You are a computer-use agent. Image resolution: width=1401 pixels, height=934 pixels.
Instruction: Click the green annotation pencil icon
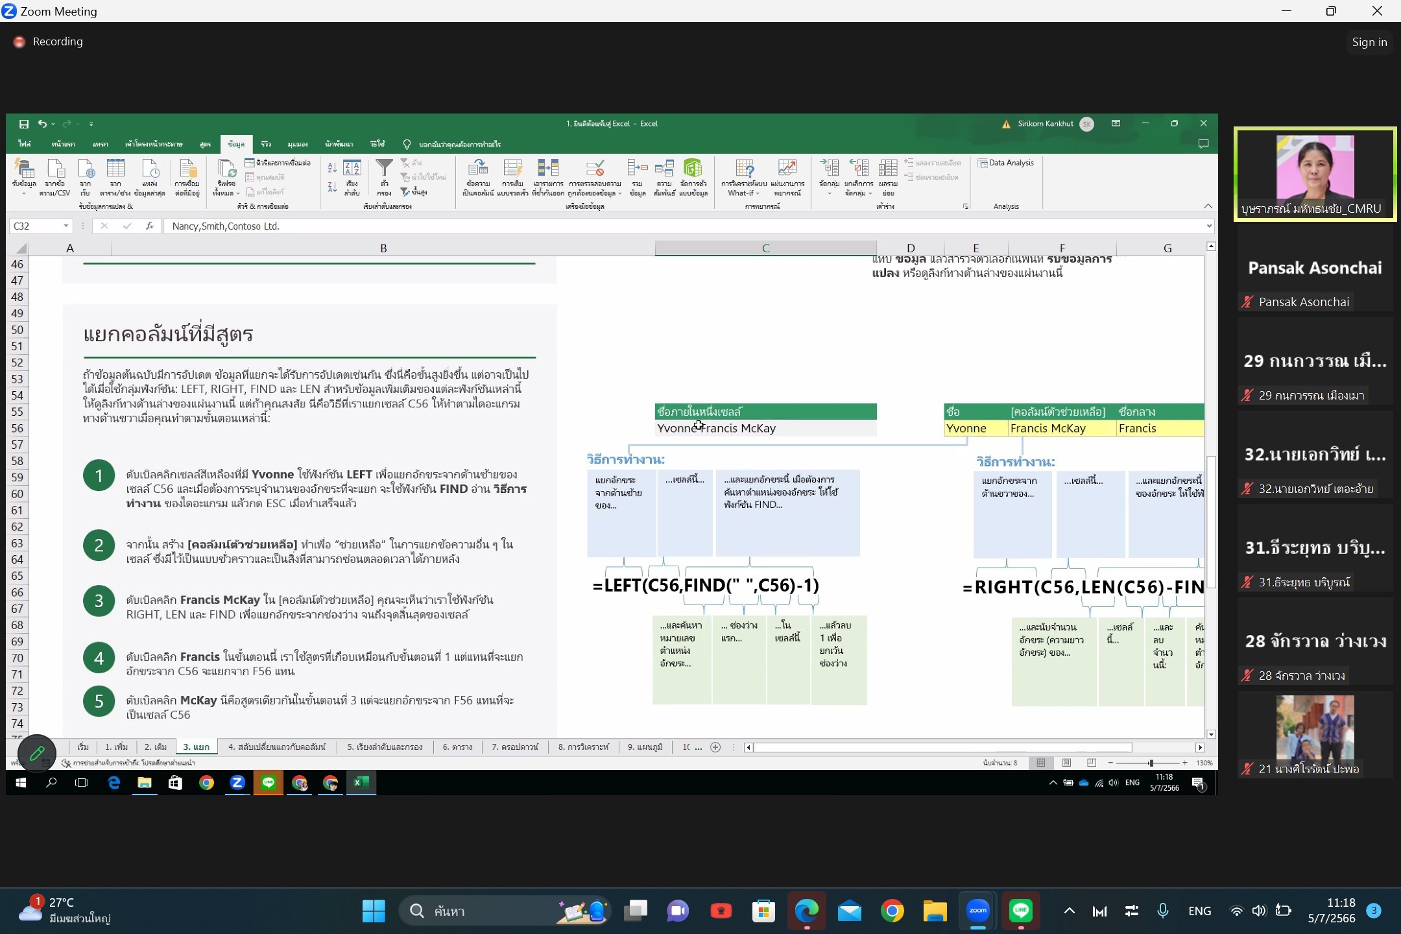point(37,752)
